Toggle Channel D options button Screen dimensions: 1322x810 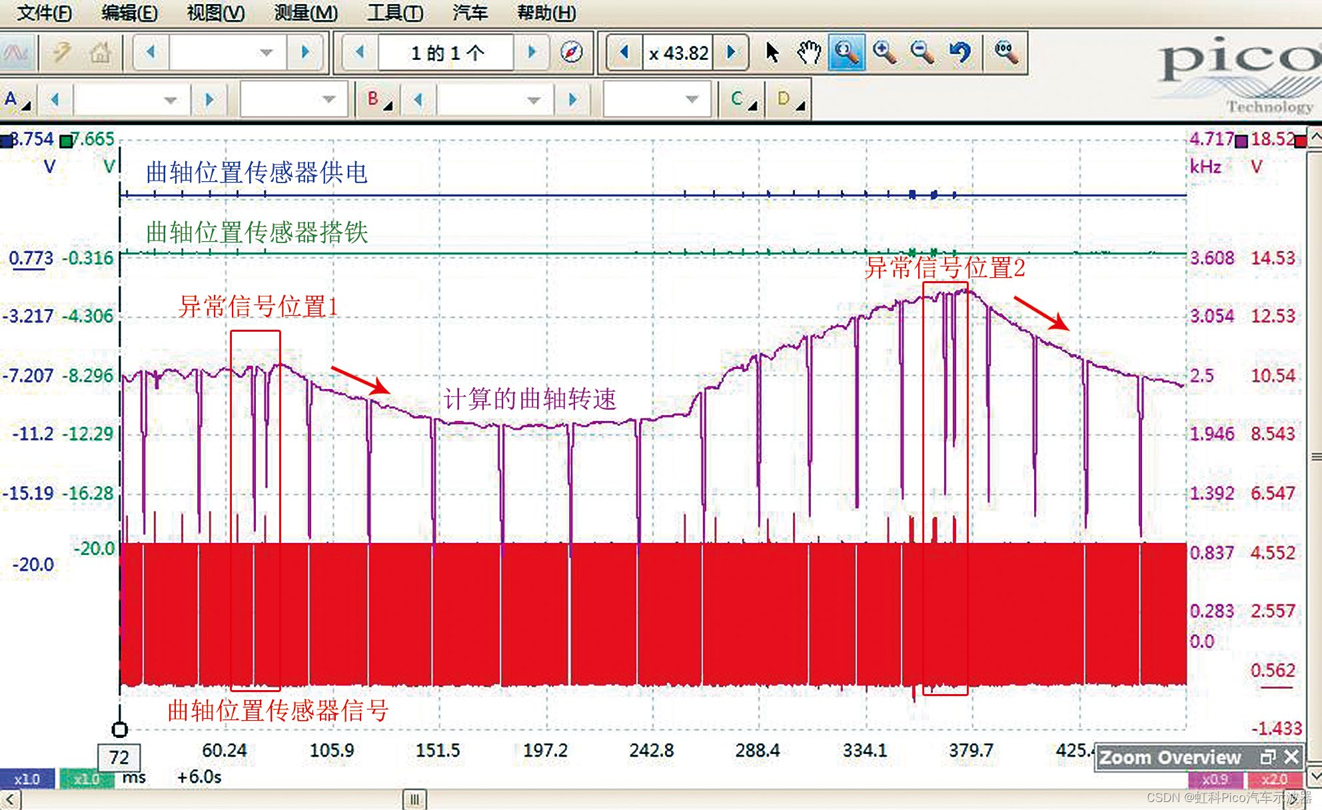point(789,100)
